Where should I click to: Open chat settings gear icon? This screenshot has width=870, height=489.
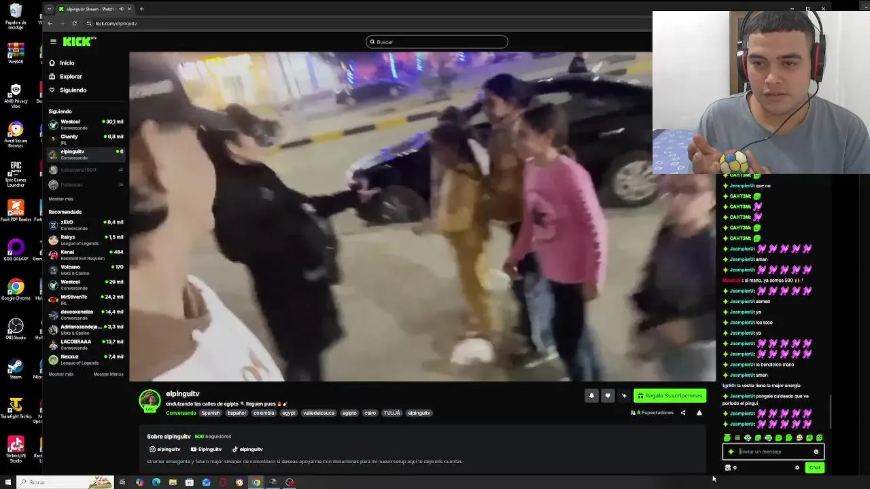(x=797, y=468)
